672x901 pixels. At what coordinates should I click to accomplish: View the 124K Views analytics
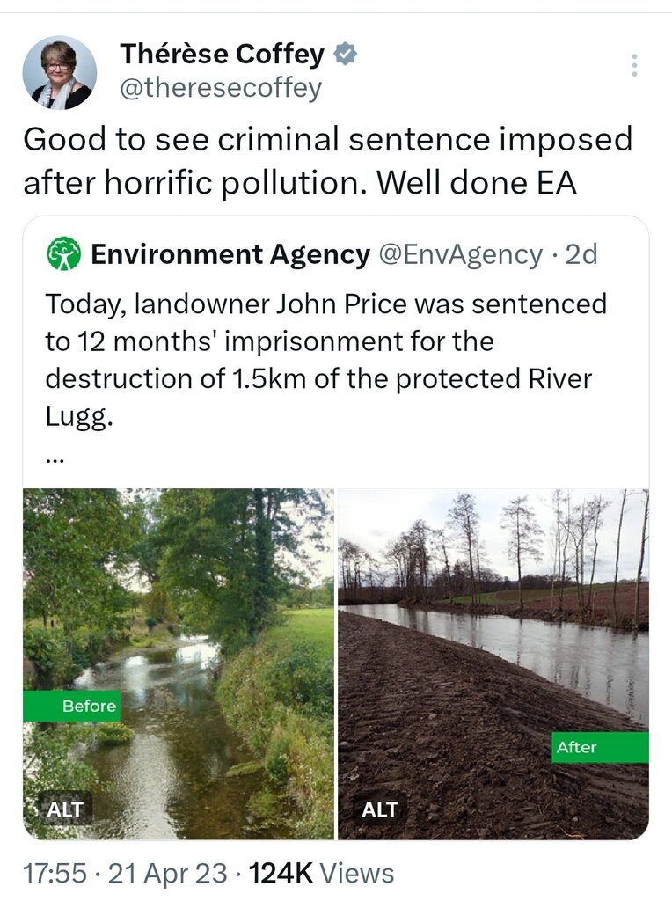[x=322, y=874]
